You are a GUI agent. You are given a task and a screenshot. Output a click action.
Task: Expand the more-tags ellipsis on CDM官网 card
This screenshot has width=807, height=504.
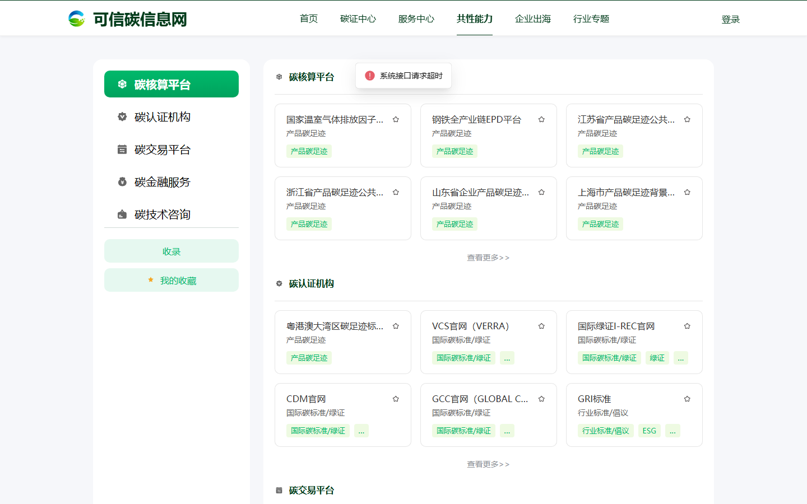(361, 431)
